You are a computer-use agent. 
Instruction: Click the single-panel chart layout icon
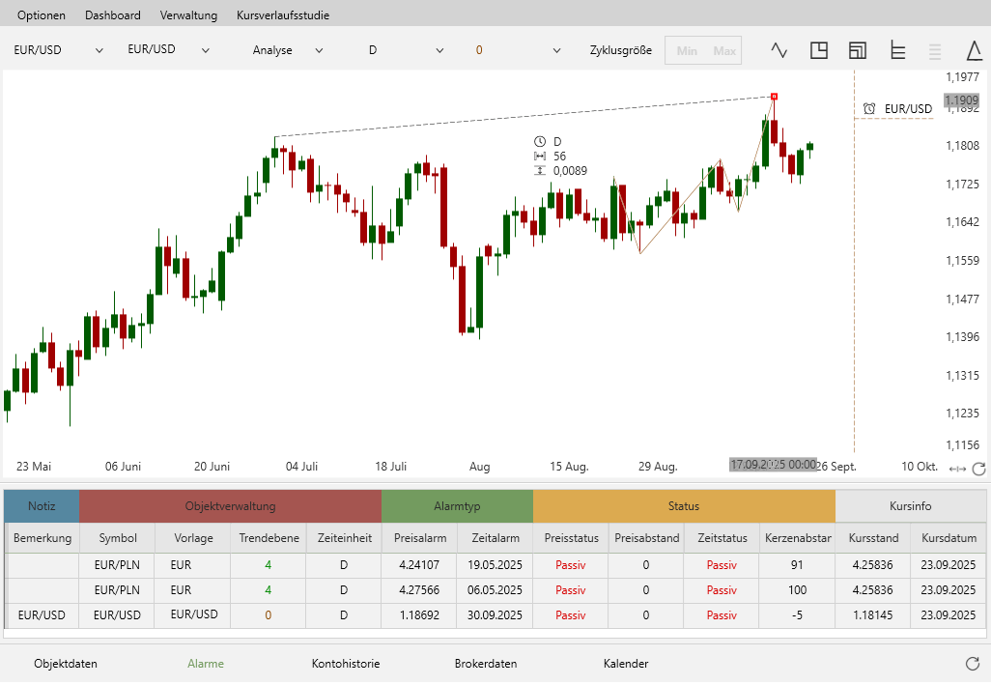coord(819,50)
